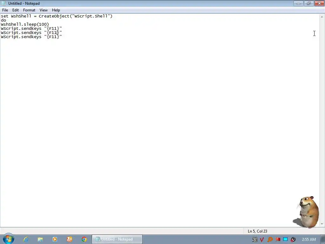
Task: Open the Format menu
Action: pos(29,10)
